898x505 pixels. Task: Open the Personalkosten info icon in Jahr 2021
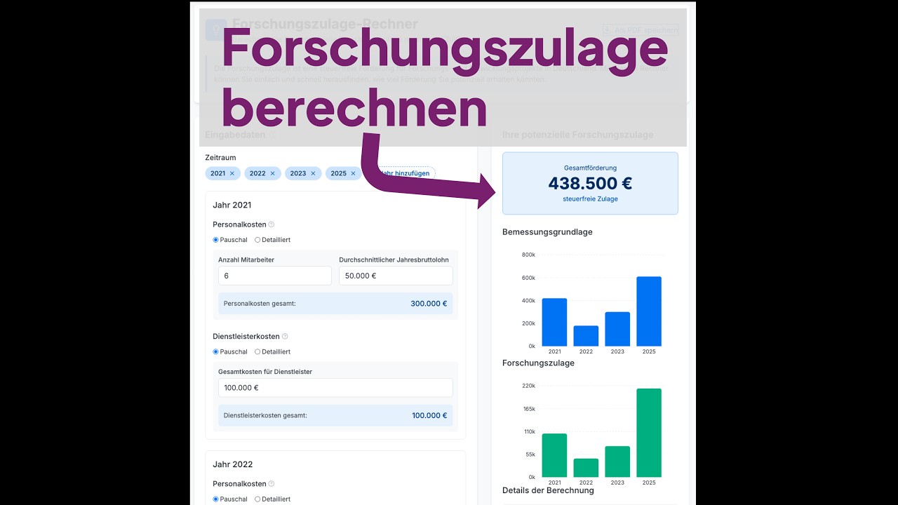tap(272, 224)
